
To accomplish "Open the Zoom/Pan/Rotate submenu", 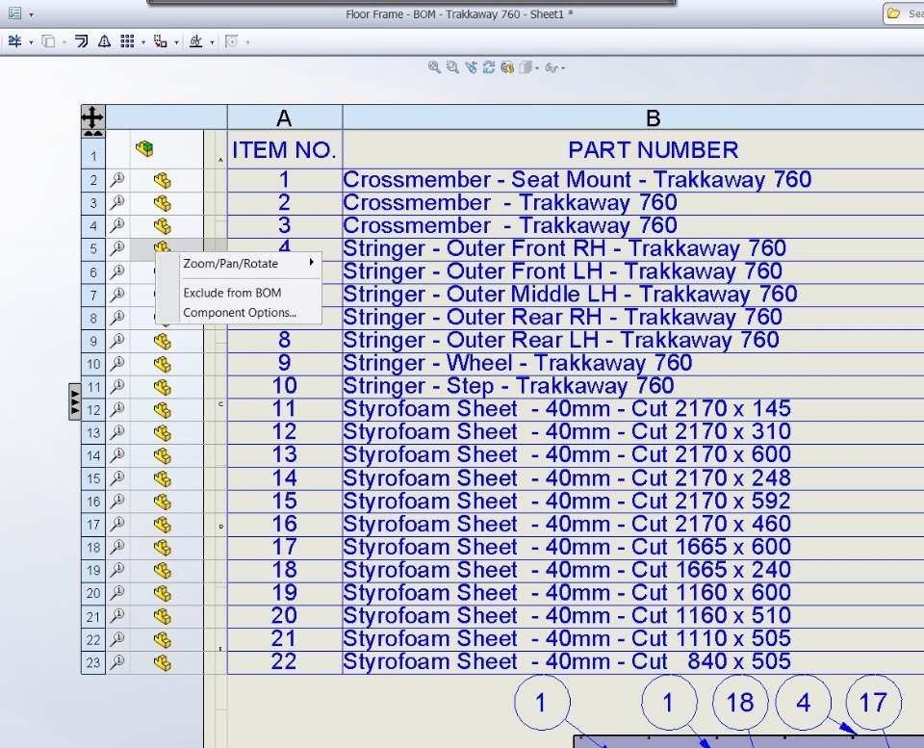I will (x=248, y=264).
